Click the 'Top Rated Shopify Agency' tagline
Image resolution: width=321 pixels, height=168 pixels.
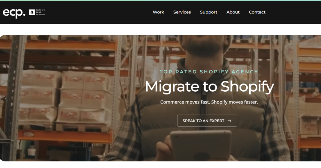tap(208, 72)
